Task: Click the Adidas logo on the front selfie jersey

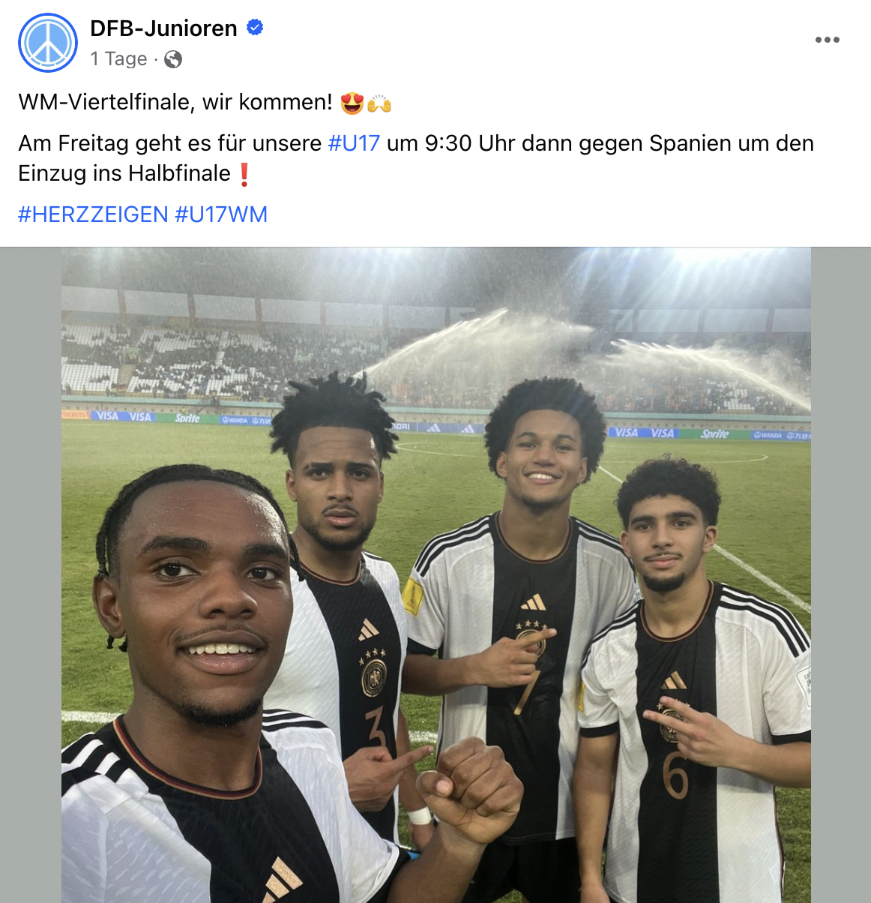Action: tap(282, 879)
